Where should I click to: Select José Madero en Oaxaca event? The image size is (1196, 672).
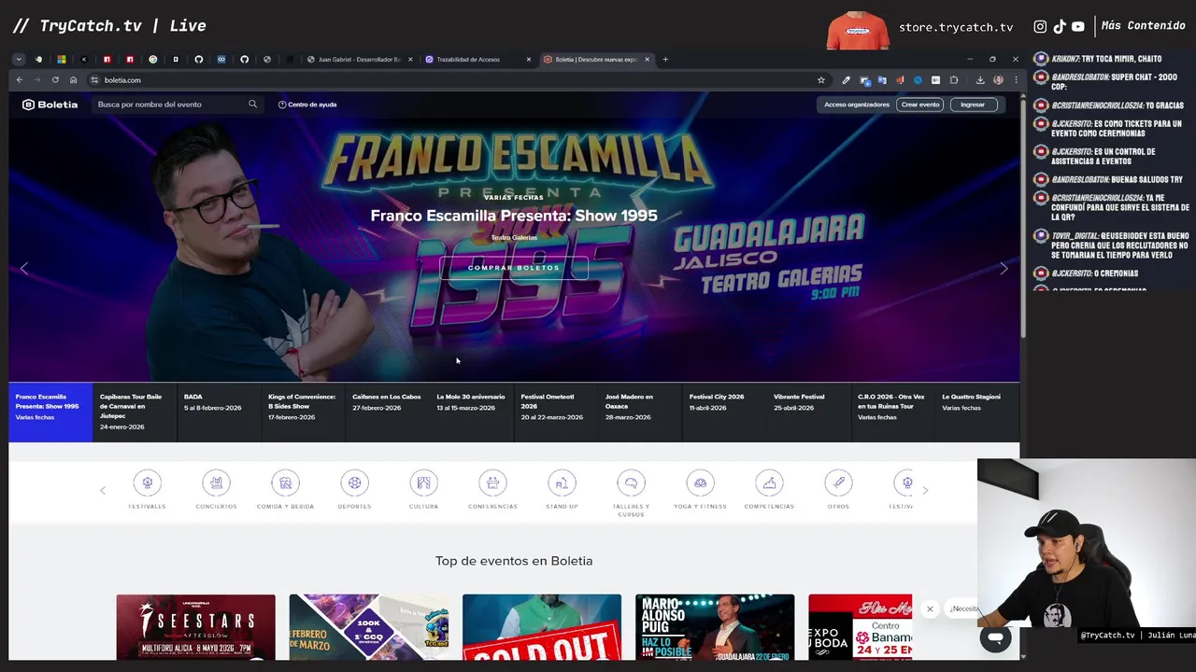click(x=639, y=412)
